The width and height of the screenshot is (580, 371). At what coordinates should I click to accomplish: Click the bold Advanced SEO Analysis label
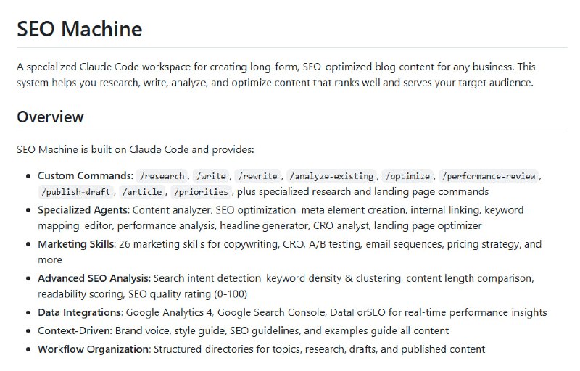click(x=94, y=278)
